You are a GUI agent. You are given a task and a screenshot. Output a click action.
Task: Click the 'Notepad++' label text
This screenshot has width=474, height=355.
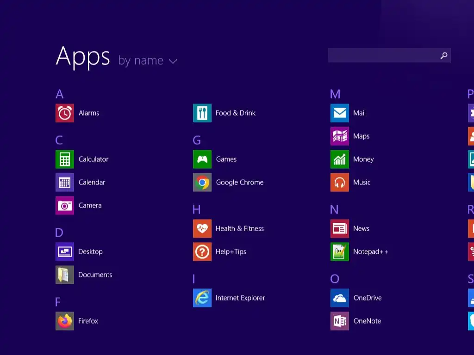[x=371, y=252]
